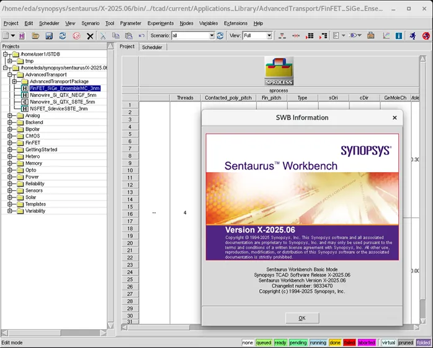Click the stepped blocks icon with red arrow
Screen dimensions: 433x348
click(x=323, y=35)
